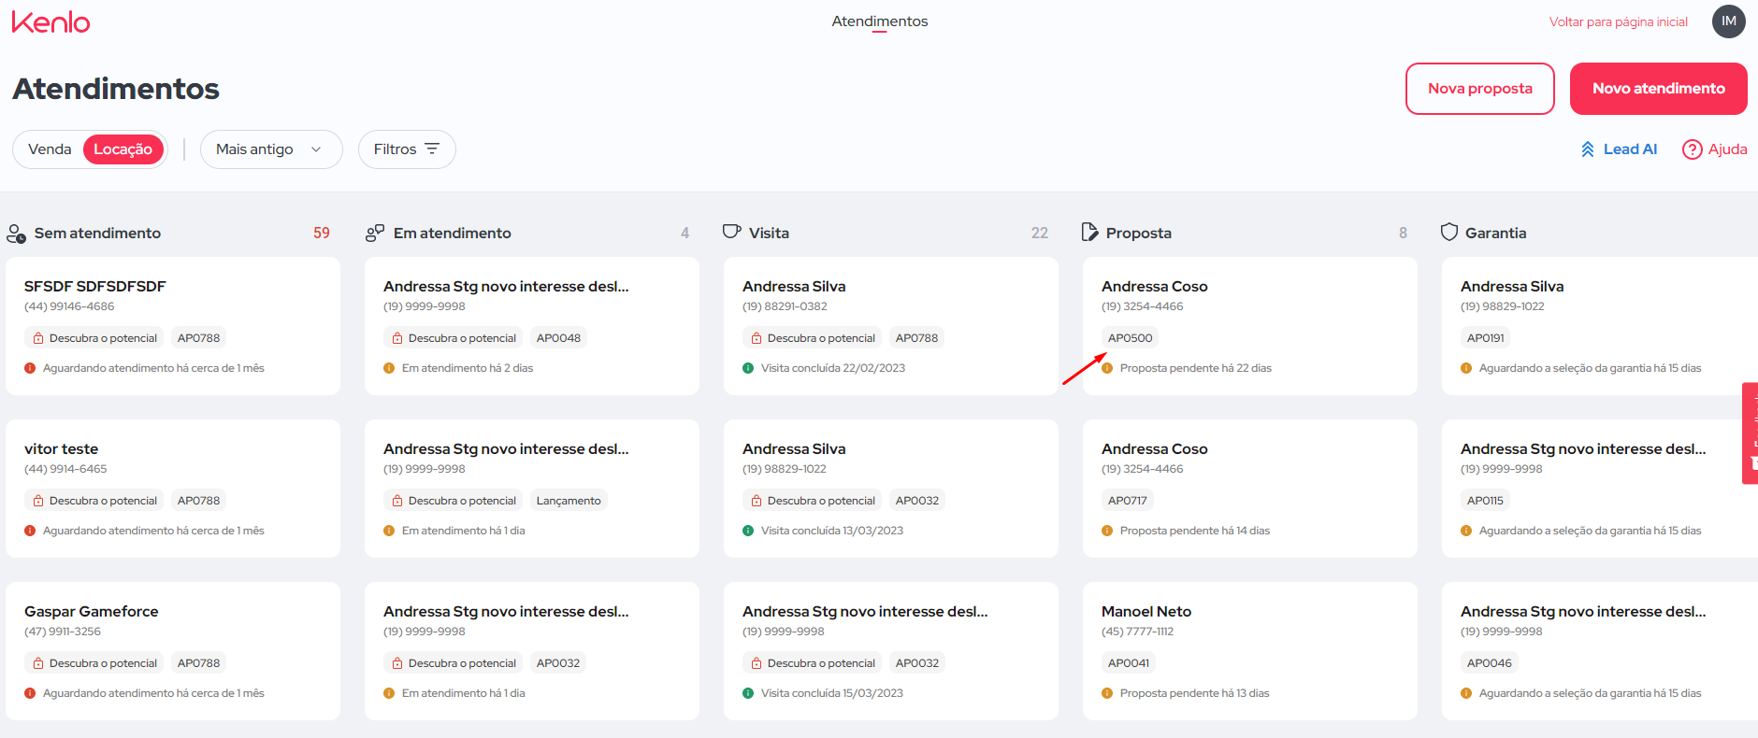Click the AP0115 property tag
The image size is (1758, 738).
click(x=1485, y=501)
